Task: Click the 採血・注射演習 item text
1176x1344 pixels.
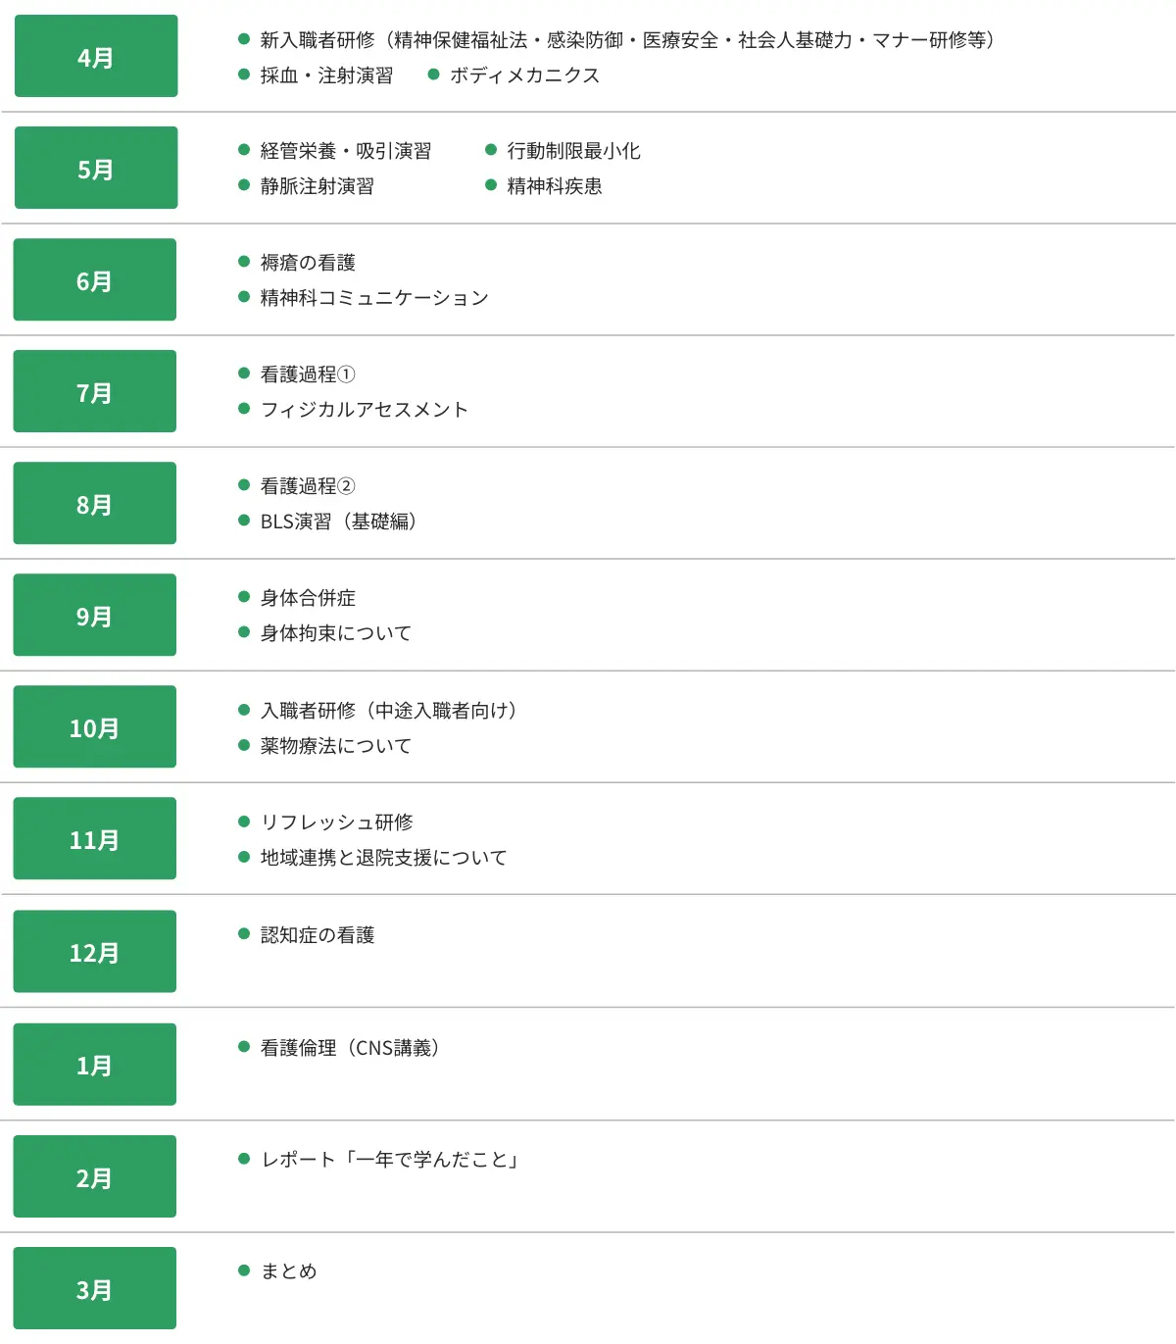Action: point(326,75)
